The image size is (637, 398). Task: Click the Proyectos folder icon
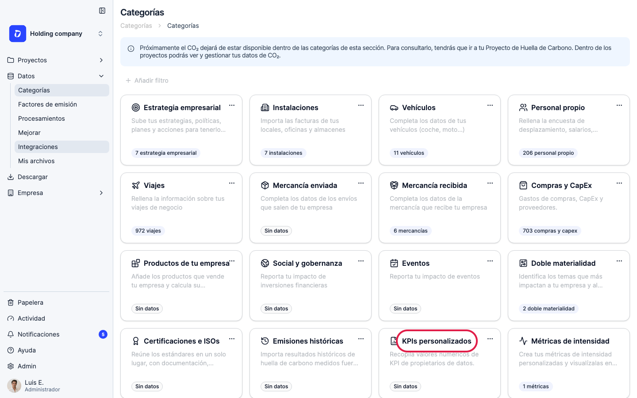coord(11,60)
